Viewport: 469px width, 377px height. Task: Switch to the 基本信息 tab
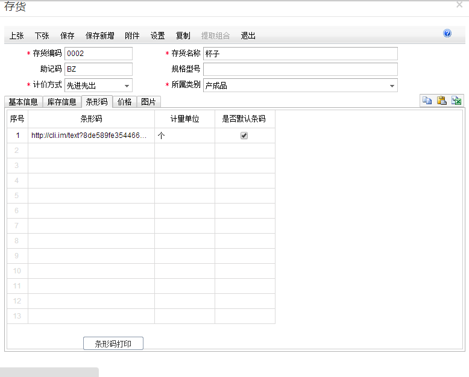click(24, 102)
